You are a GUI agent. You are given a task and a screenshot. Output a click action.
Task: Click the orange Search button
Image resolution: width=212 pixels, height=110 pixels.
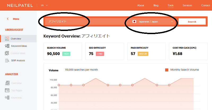[192, 22]
